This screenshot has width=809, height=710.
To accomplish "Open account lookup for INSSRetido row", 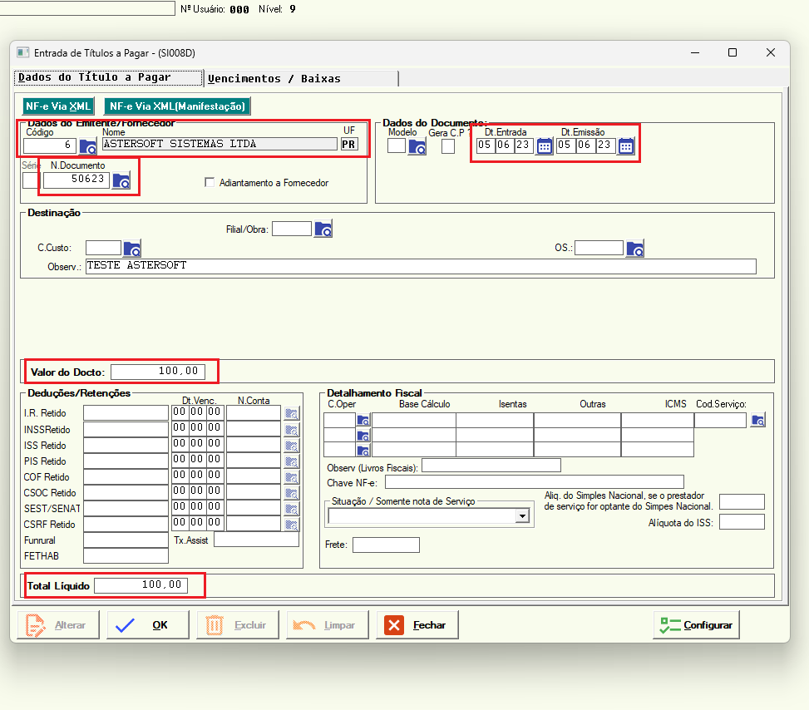I will click(x=292, y=429).
